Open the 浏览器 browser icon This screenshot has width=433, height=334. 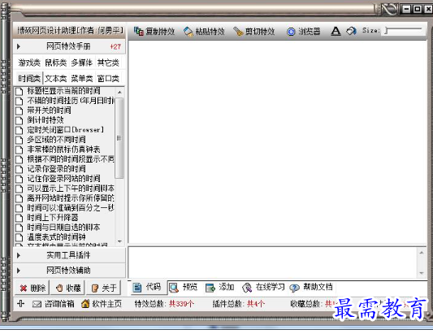coord(291,32)
